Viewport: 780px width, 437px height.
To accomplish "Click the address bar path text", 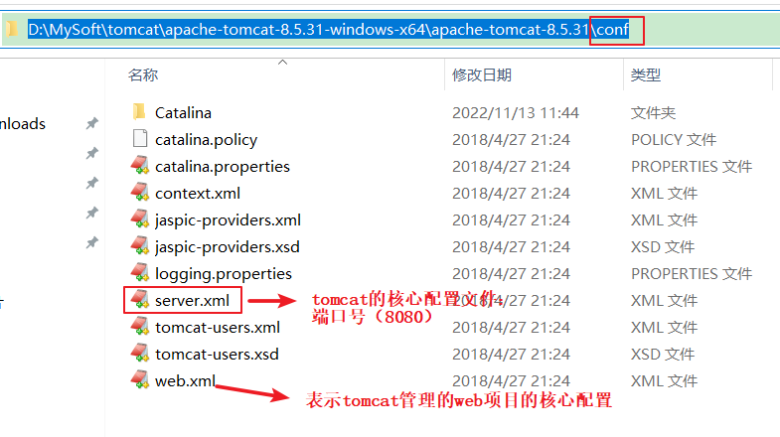I will pyautogui.click(x=328, y=30).
